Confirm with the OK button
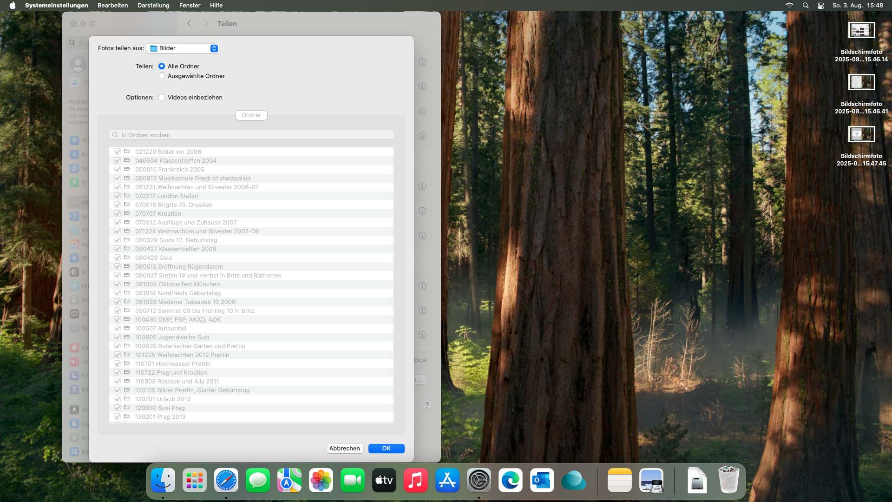892x502 pixels. click(x=386, y=448)
